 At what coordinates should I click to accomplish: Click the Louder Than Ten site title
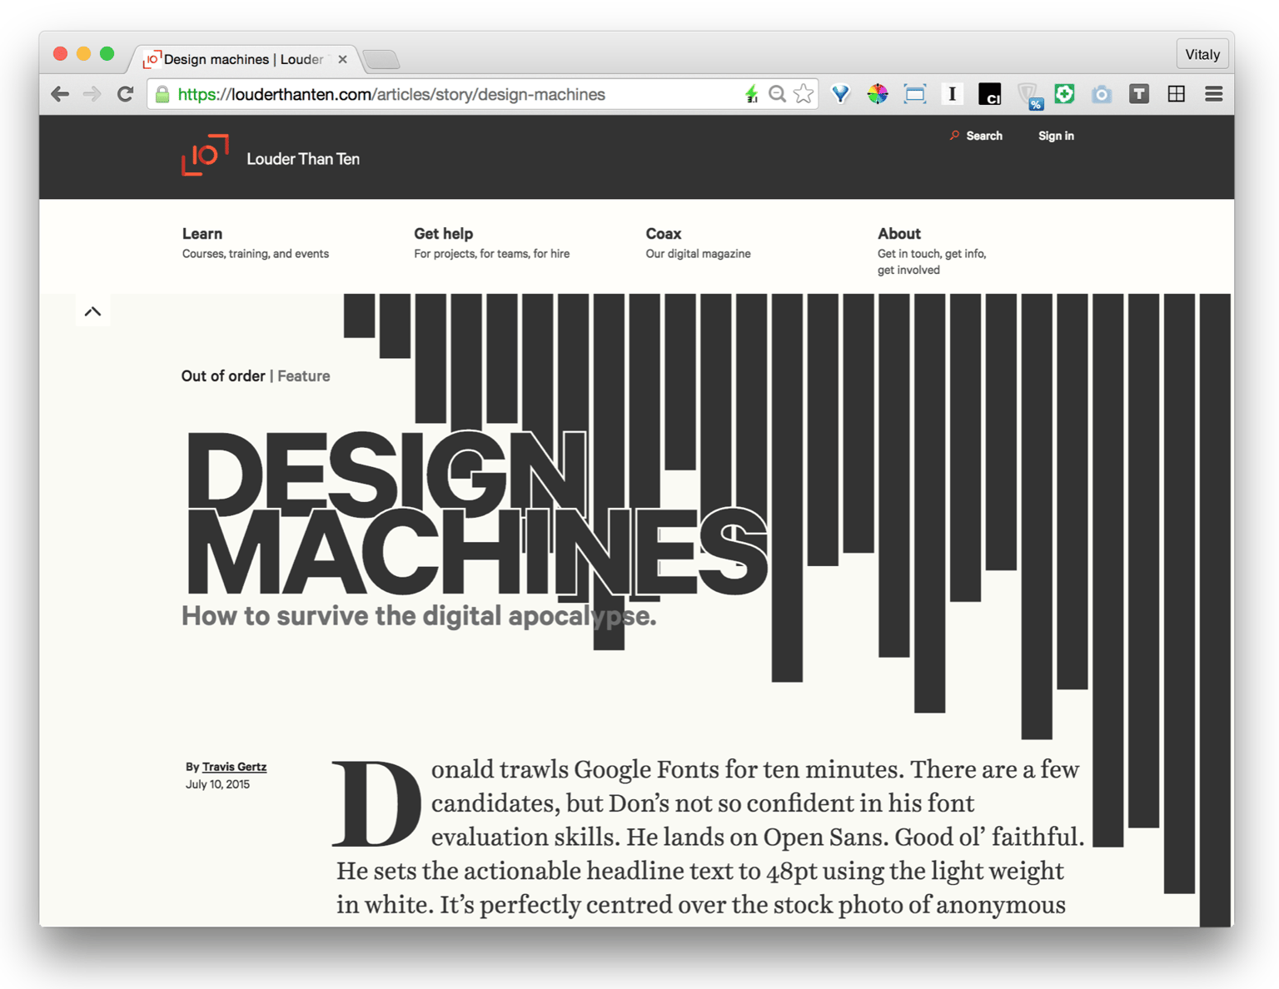[303, 159]
